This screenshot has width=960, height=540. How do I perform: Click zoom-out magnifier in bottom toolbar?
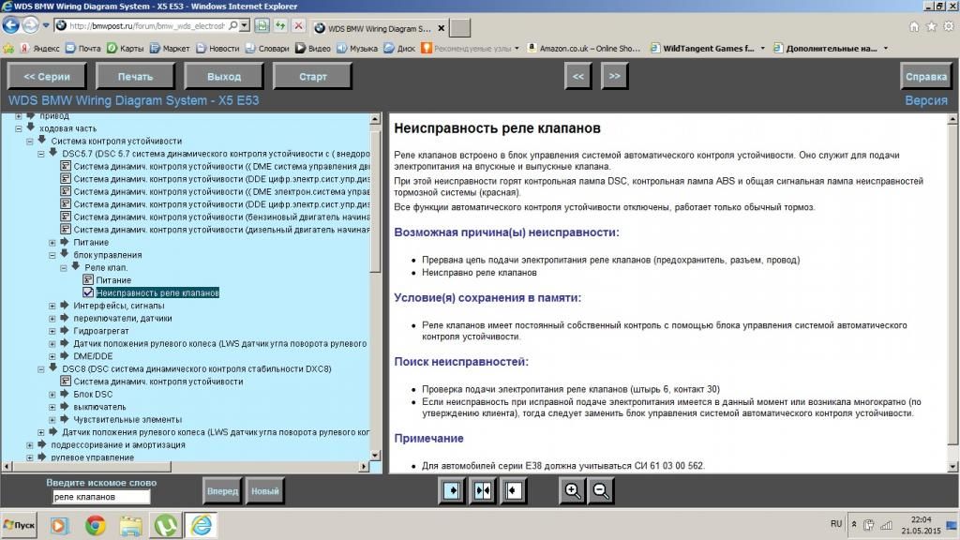click(x=601, y=491)
